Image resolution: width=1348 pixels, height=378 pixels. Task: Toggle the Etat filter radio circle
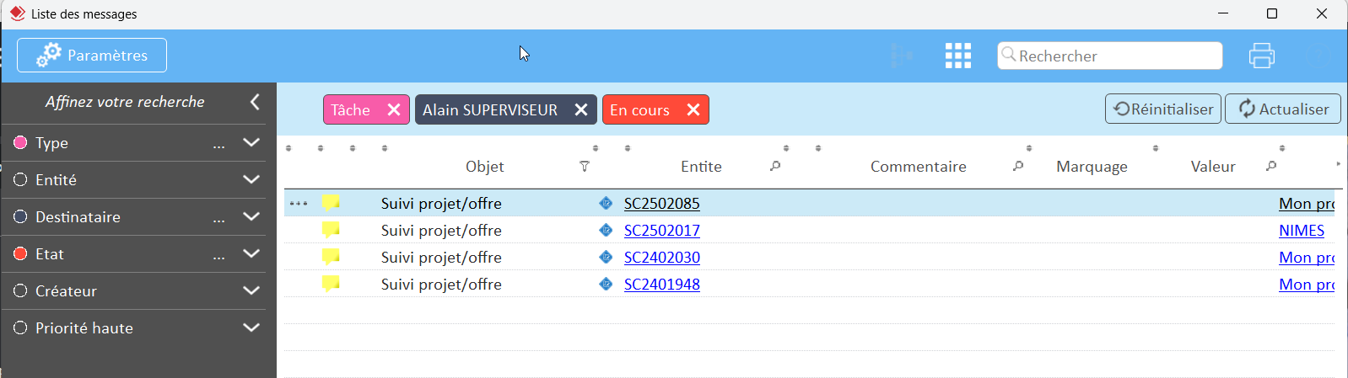click(21, 253)
